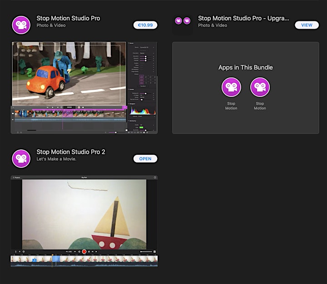Select the left Stop Motion icon in the bundle

(231, 87)
